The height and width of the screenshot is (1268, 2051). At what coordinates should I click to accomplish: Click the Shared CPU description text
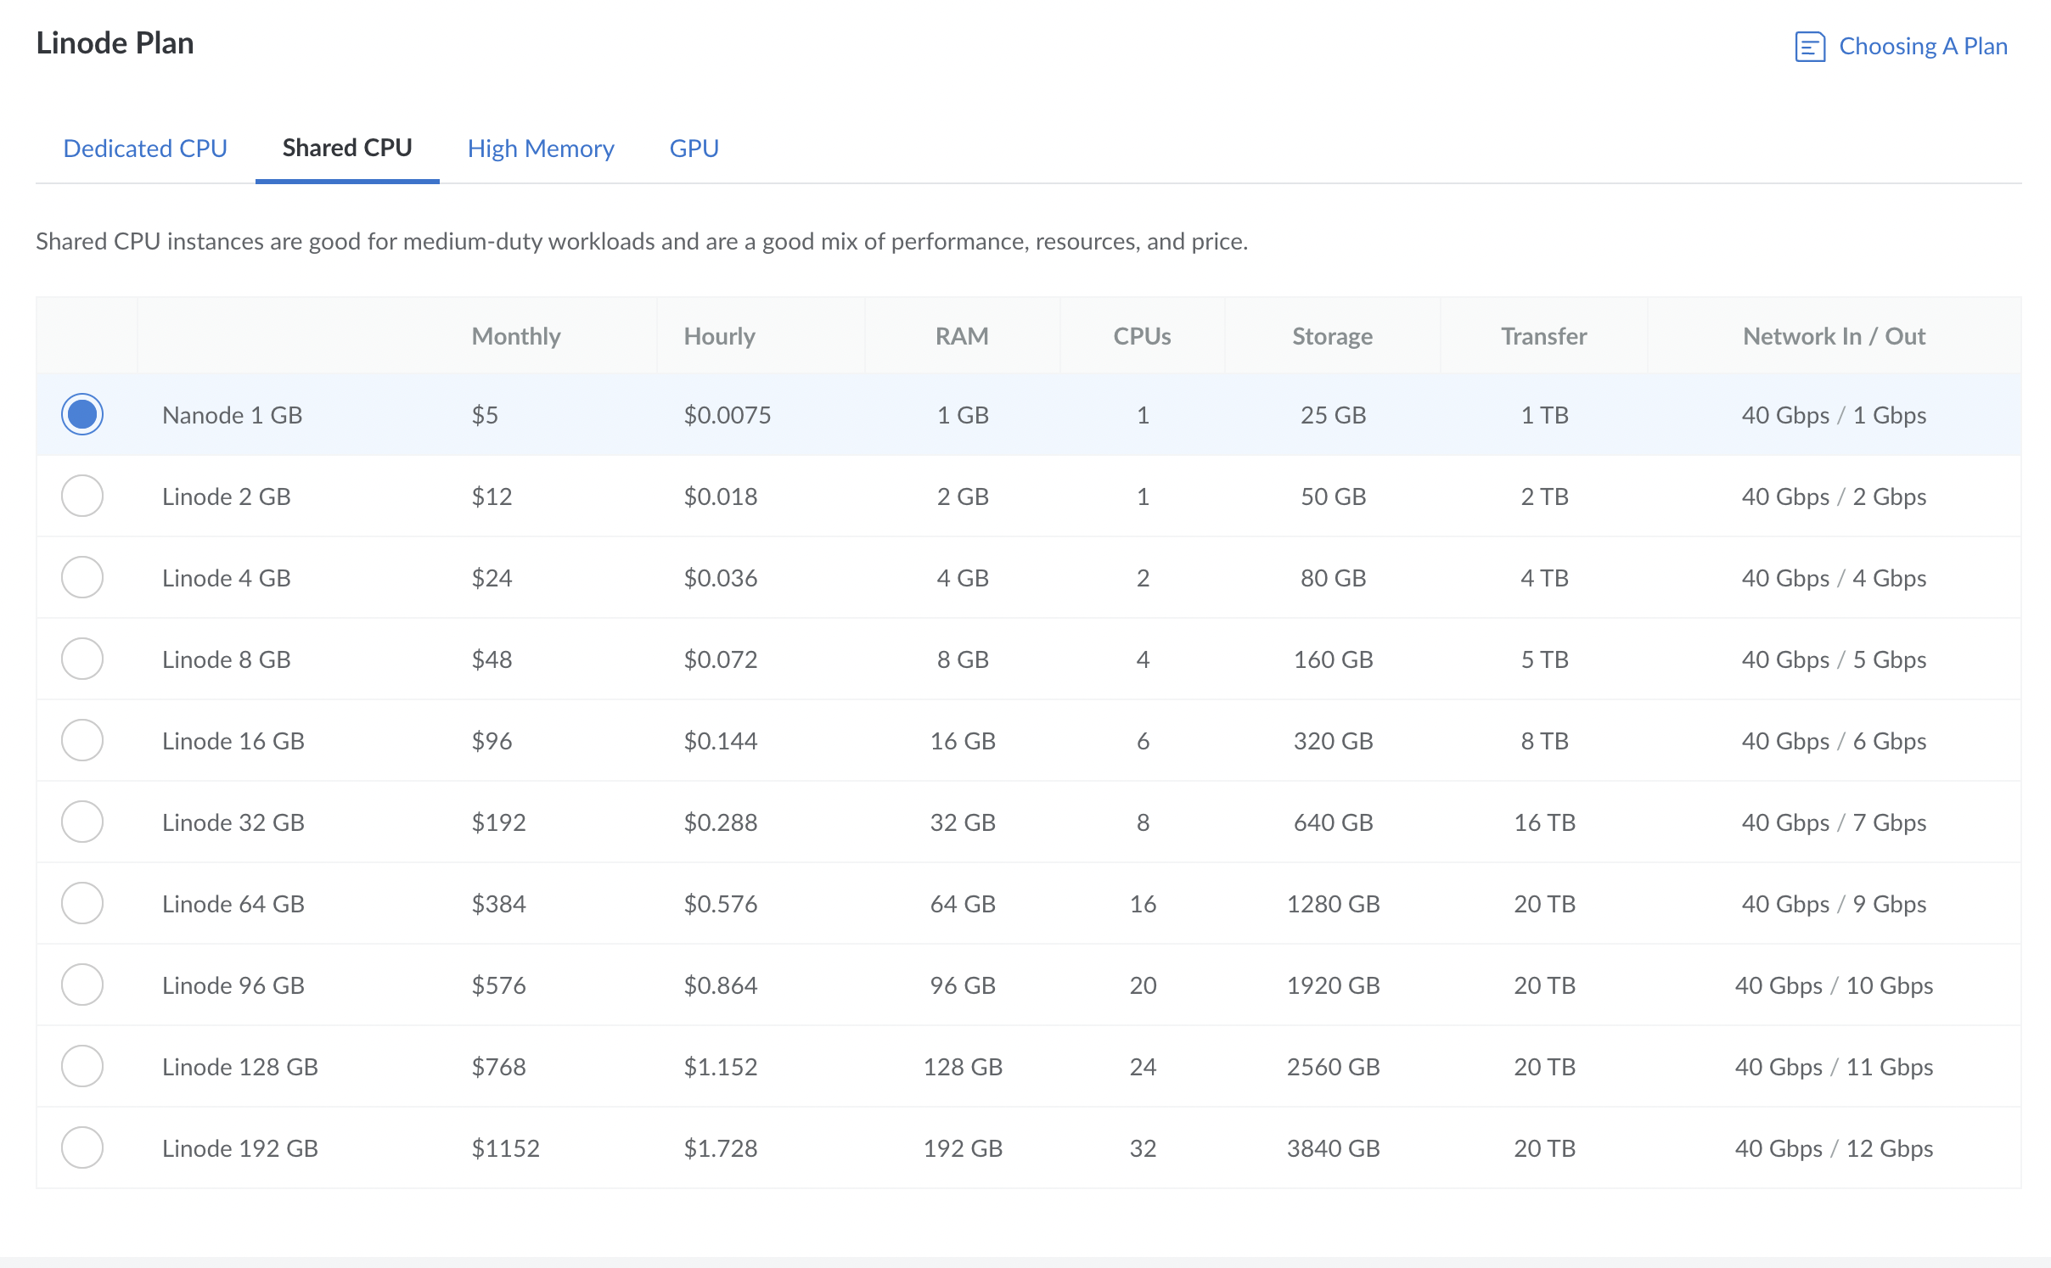[642, 242]
